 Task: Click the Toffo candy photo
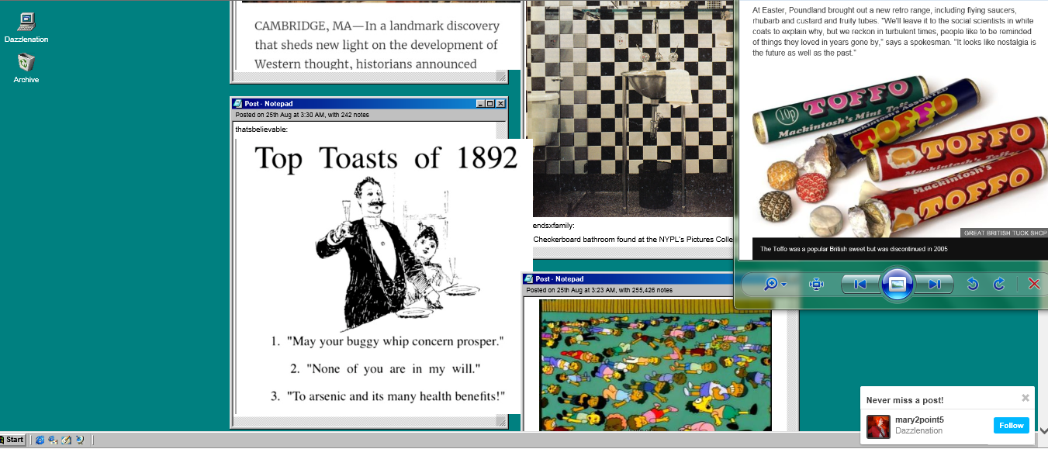click(899, 154)
